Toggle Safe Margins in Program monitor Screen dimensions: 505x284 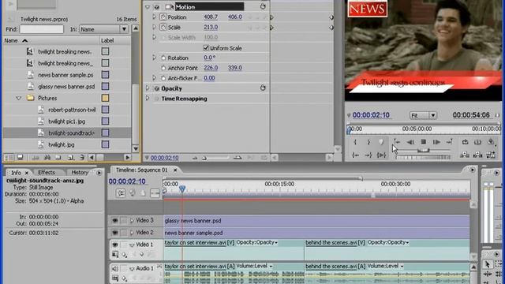tap(477, 142)
